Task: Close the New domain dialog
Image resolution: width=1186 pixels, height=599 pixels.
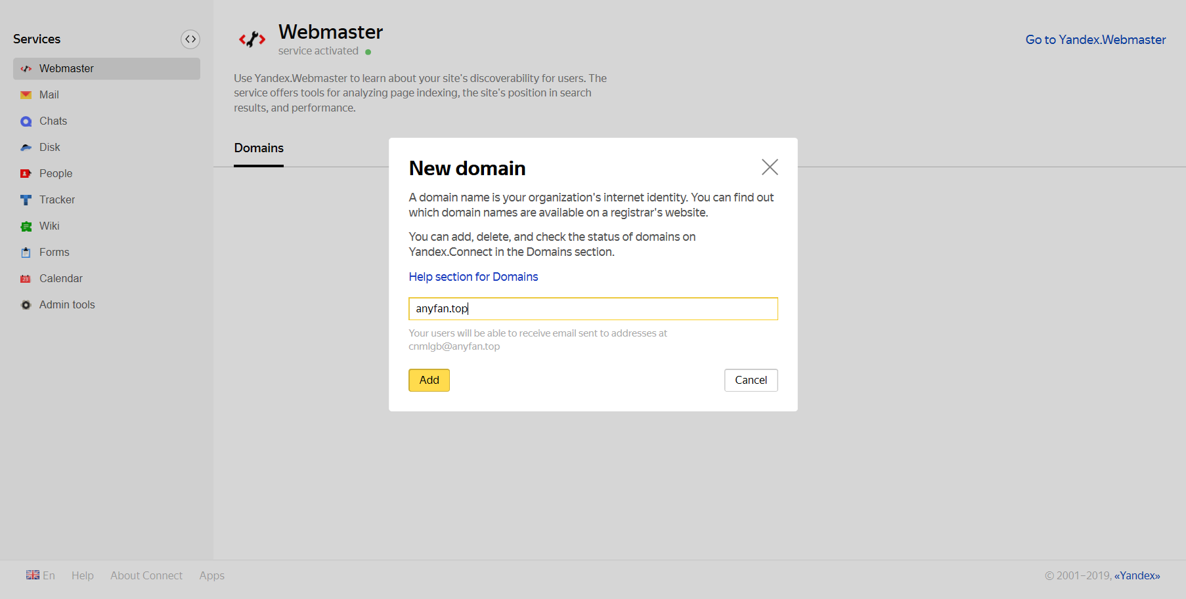Action: [770, 167]
